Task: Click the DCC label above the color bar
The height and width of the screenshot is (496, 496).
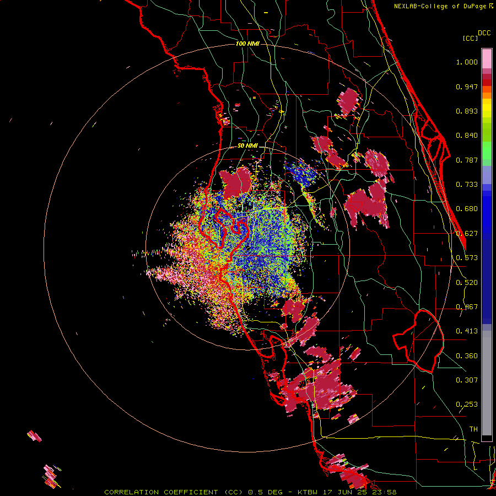Action: (x=484, y=33)
